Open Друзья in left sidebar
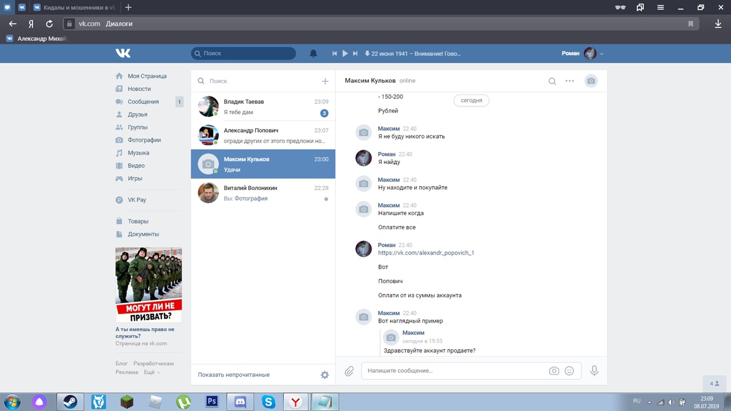This screenshot has width=731, height=411. (x=138, y=115)
